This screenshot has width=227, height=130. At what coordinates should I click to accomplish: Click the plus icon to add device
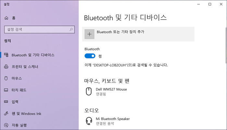pyautogui.click(x=90, y=34)
